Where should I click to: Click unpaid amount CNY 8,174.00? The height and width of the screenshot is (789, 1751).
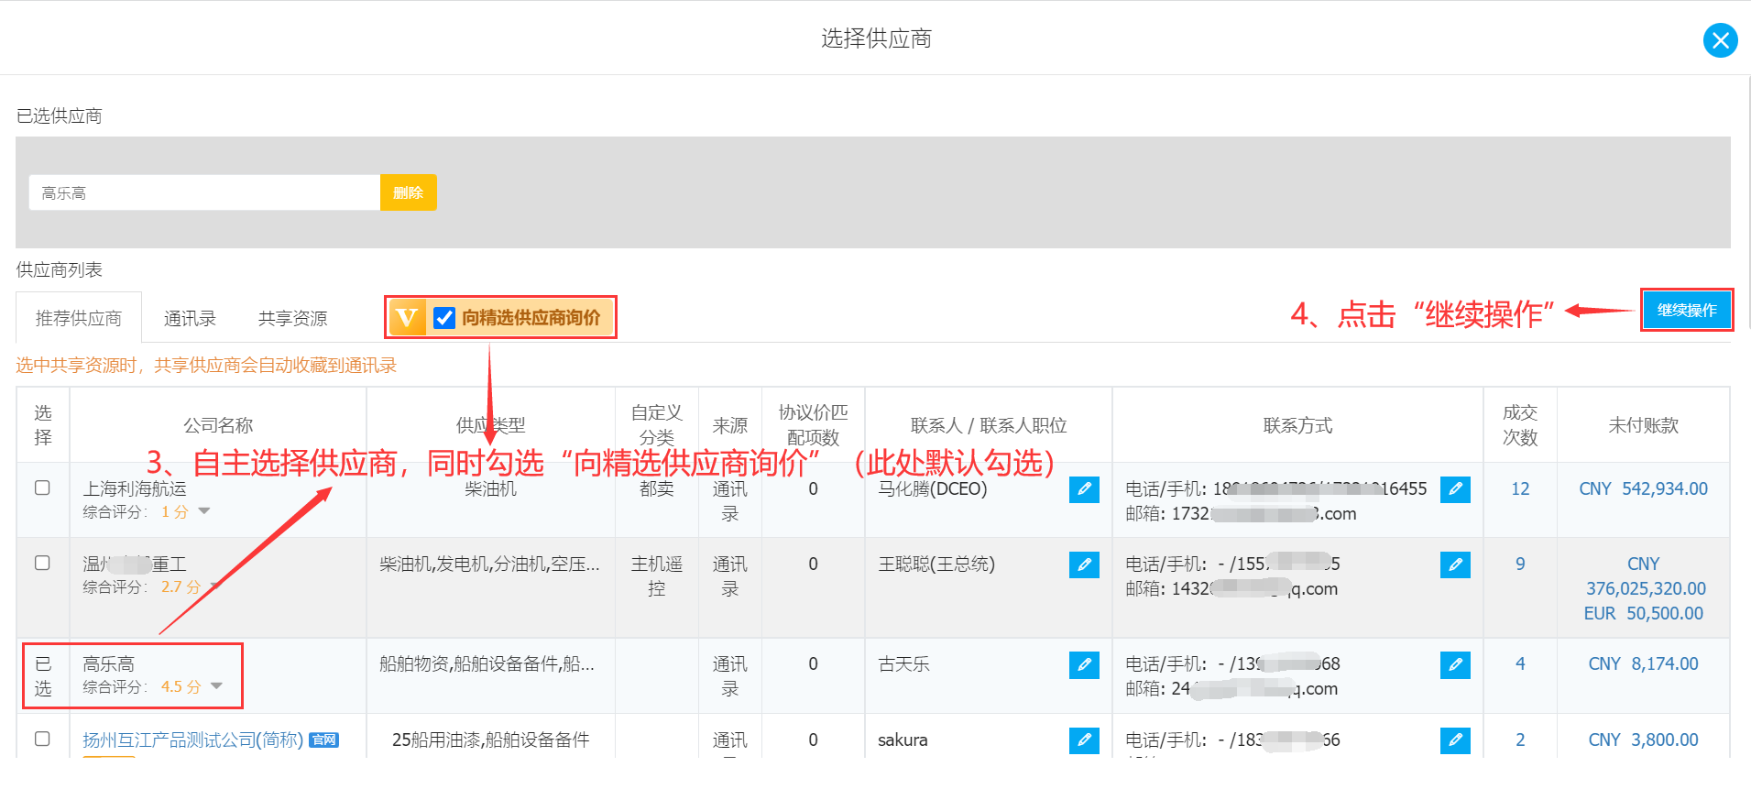(1643, 664)
